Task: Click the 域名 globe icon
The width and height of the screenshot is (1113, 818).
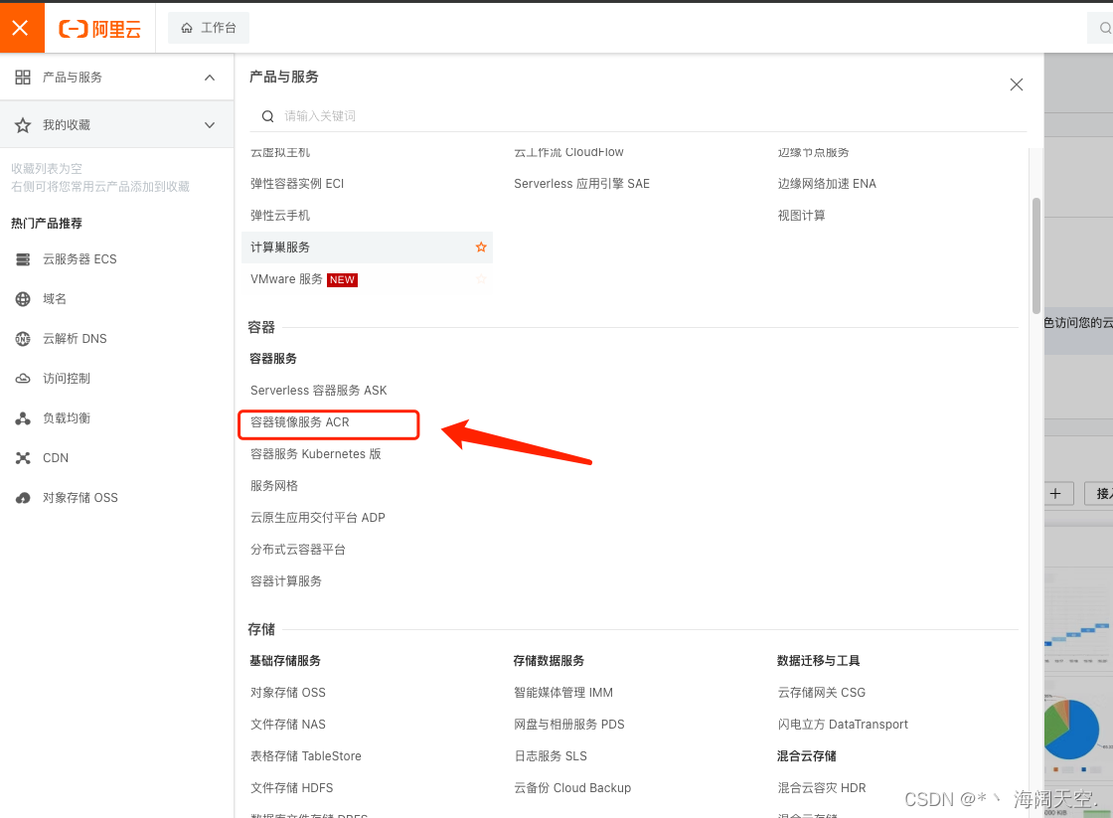Action: point(23,299)
